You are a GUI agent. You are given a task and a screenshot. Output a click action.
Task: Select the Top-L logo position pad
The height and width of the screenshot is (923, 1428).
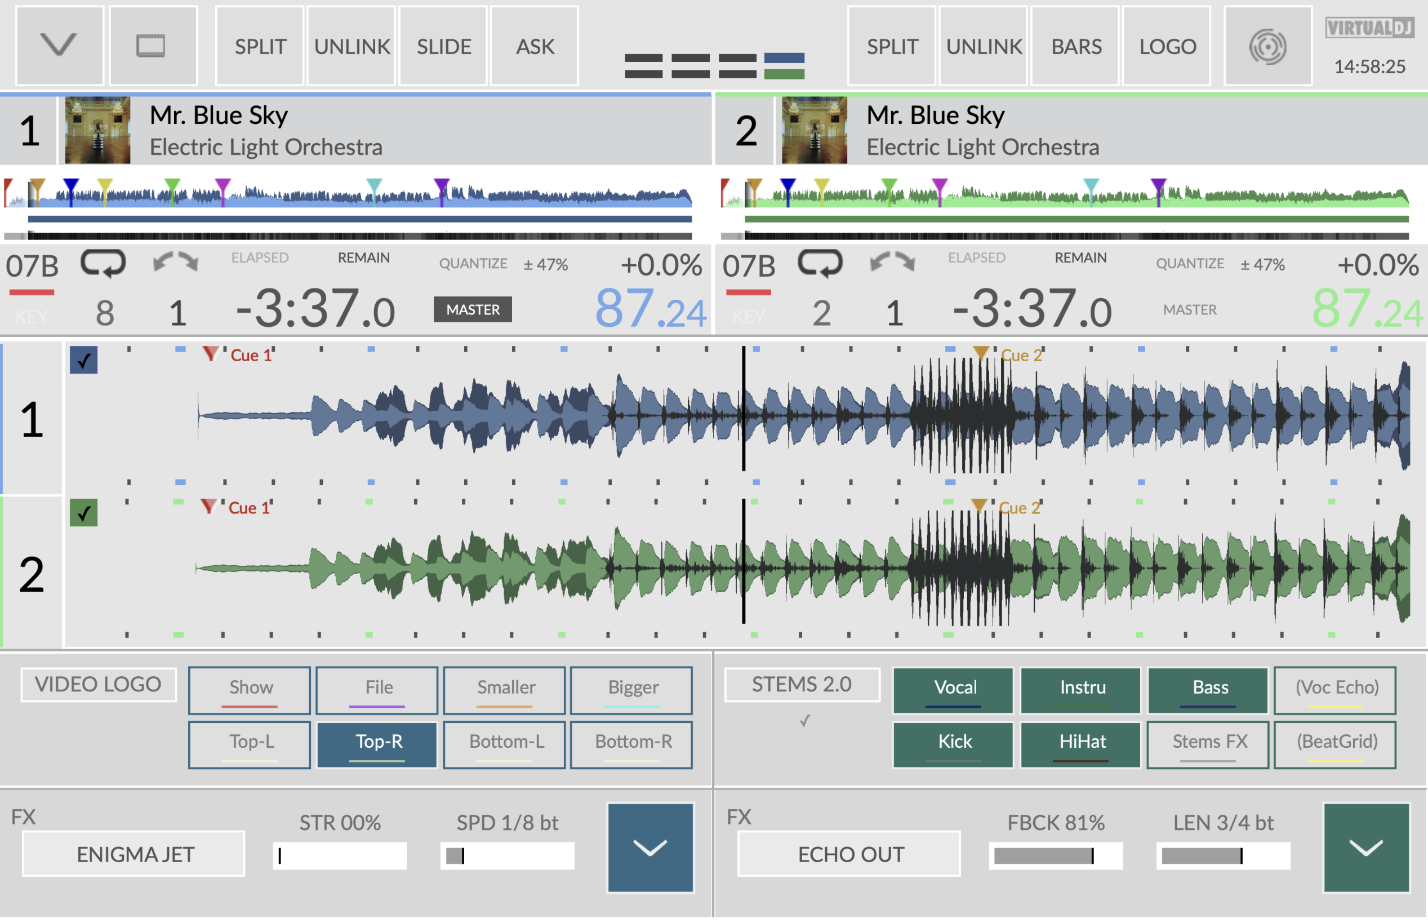click(250, 745)
